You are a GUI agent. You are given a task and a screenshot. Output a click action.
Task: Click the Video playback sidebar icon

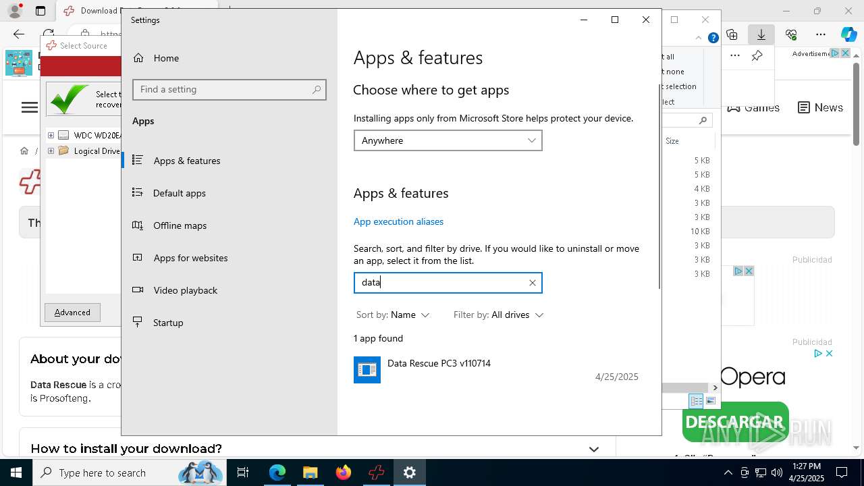[138, 290]
